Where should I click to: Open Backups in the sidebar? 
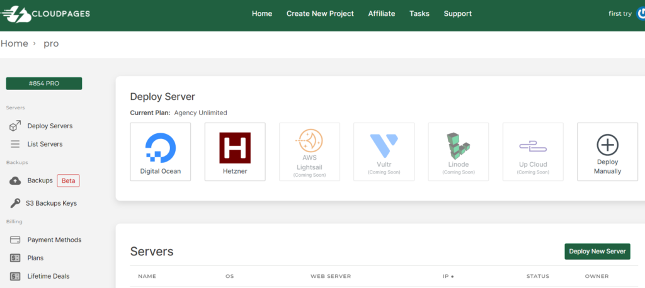click(x=40, y=180)
